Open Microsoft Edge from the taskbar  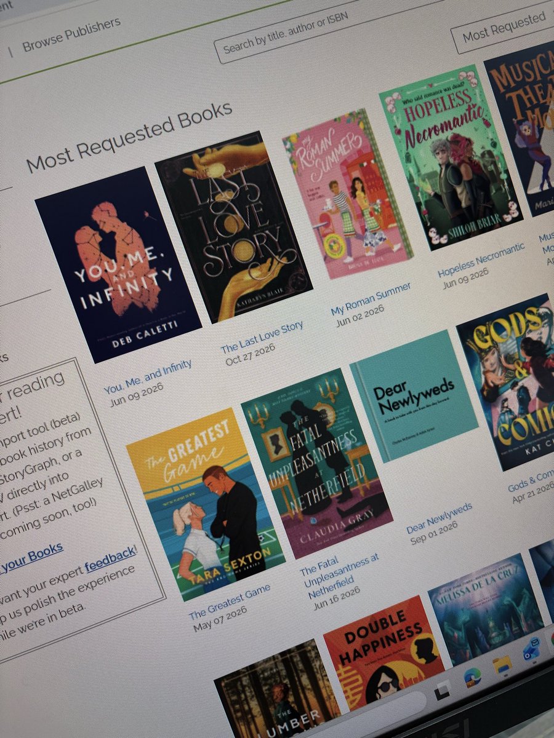[473, 676]
